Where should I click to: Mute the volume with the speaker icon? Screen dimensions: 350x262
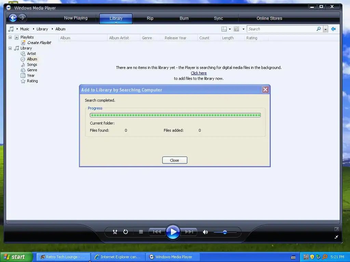[x=205, y=232]
